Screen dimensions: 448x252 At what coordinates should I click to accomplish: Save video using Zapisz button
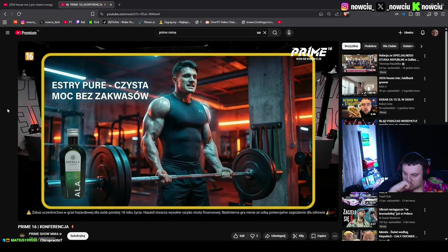point(319,236)
